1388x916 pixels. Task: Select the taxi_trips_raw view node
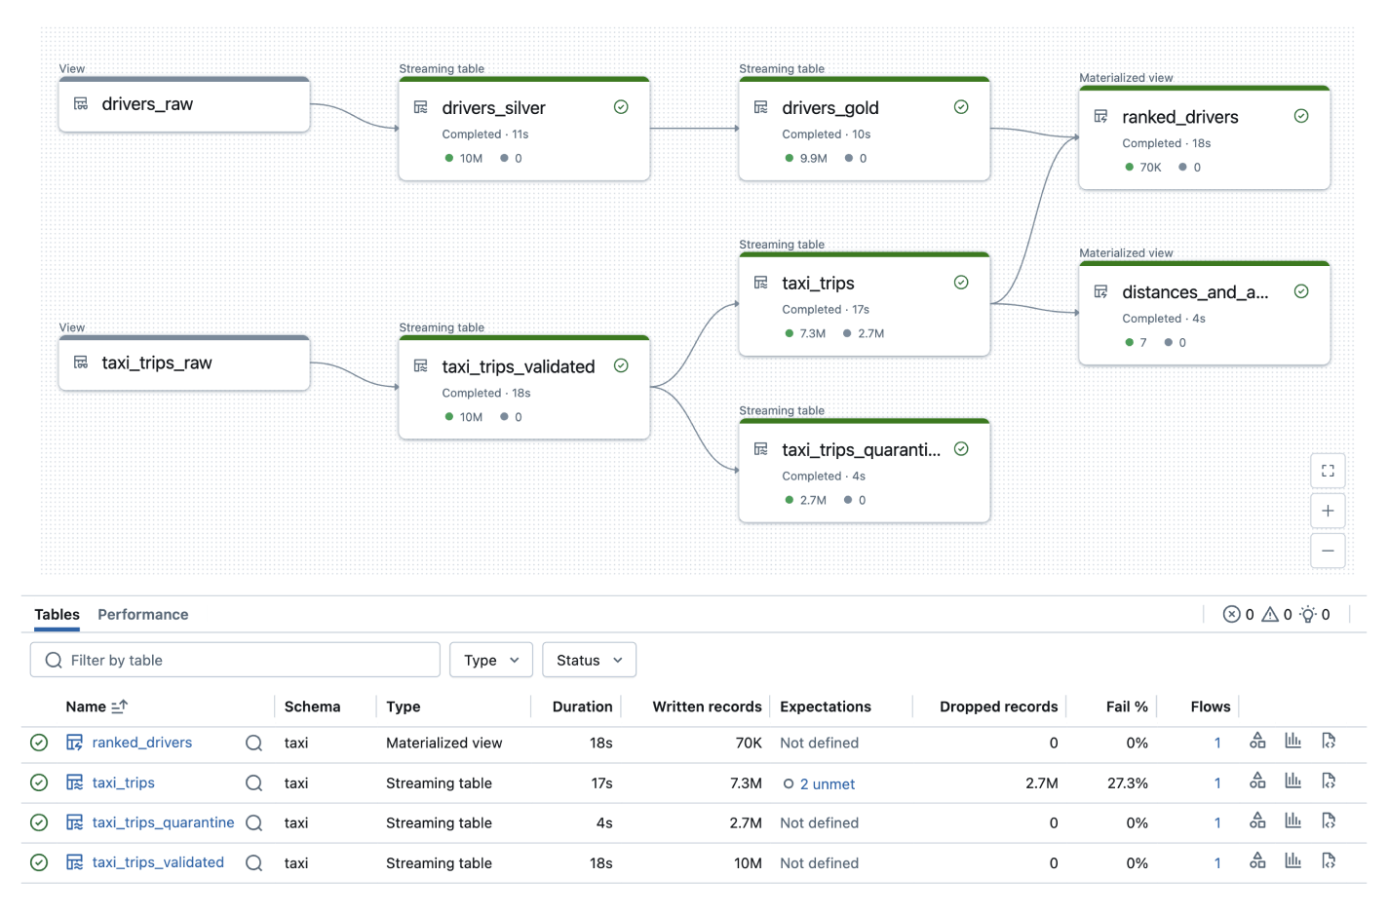pyautogui.click(x=184, y=363)
